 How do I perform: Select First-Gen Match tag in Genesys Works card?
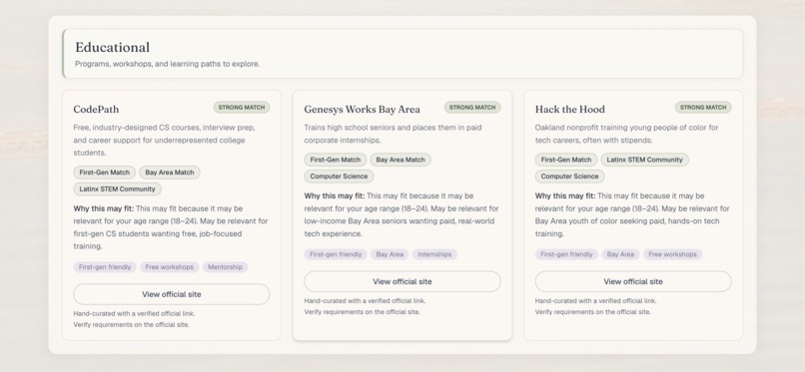tap(336, 160)
